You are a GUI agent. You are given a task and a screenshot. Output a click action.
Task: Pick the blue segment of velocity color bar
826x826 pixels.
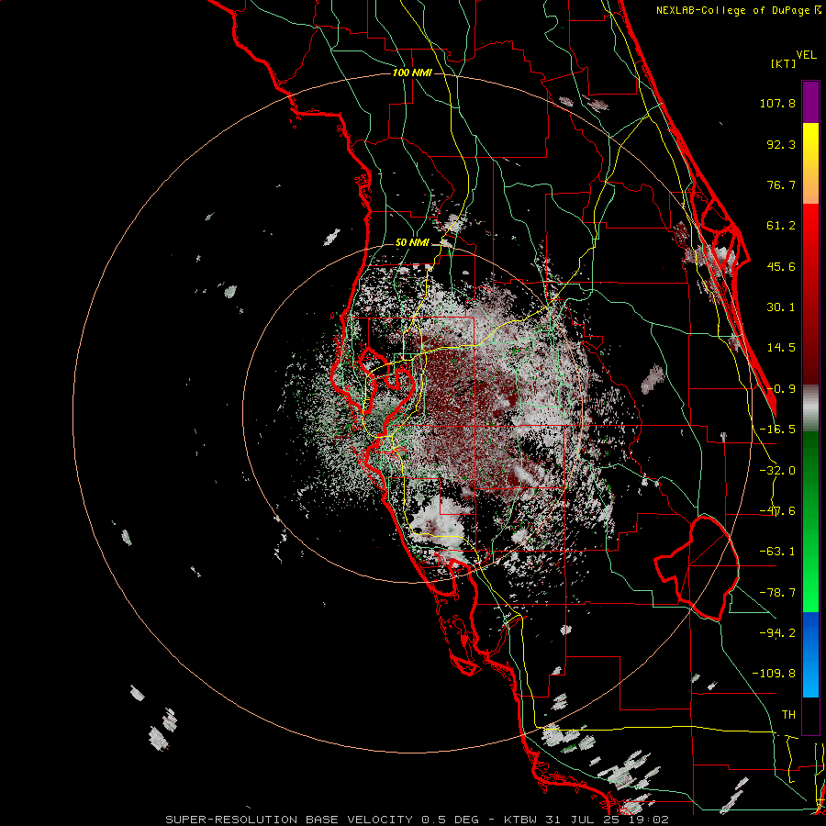(x=810, y=653)
